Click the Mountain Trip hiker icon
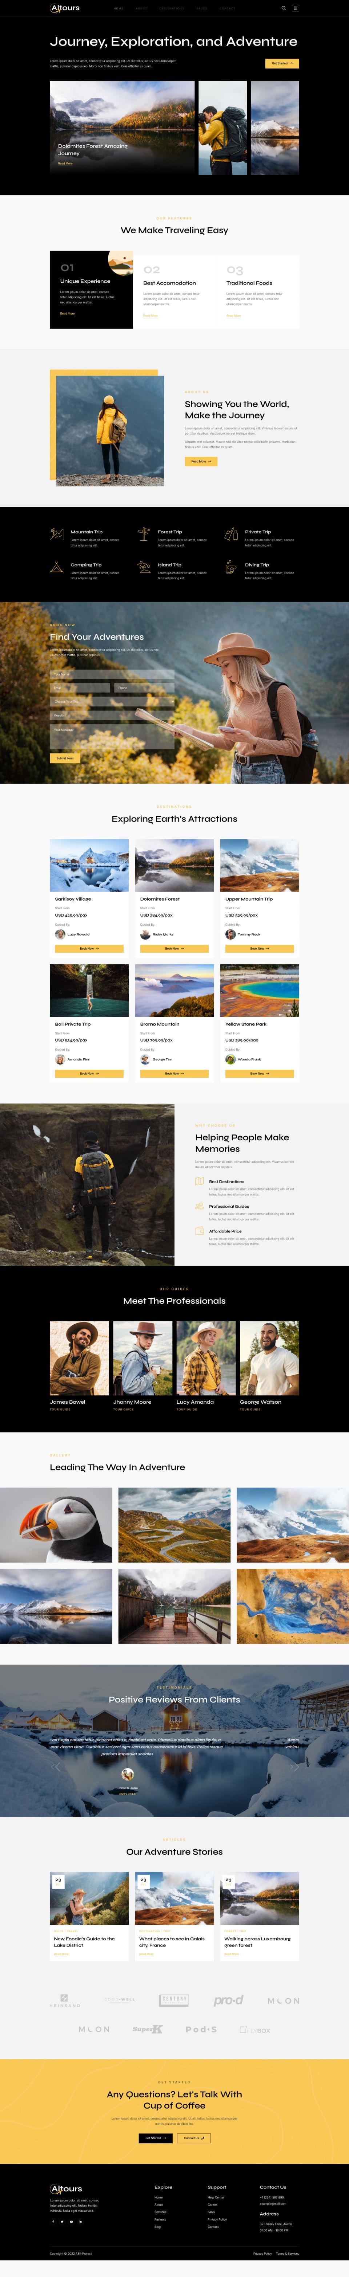 point(56,534)
